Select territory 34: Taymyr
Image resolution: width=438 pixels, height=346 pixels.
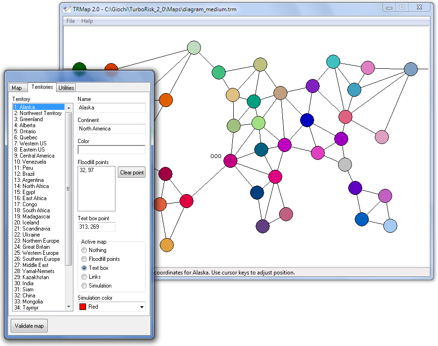pyautogui.click(x=39, y=308)
